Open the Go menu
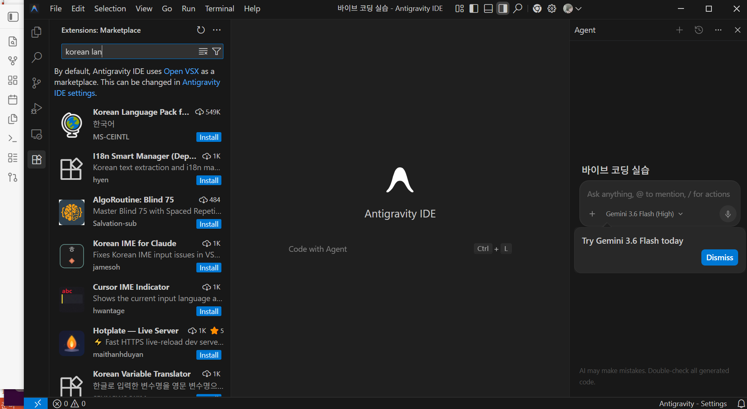 (x=167, y=8)
